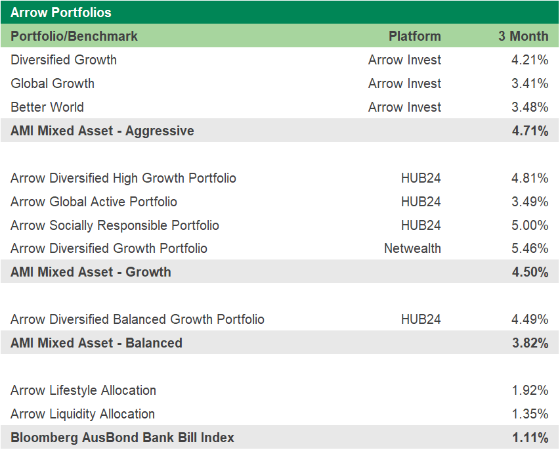Viewport: 560px width, 450px height.
Task: Click the 1.92% return value
Action: 530,390
